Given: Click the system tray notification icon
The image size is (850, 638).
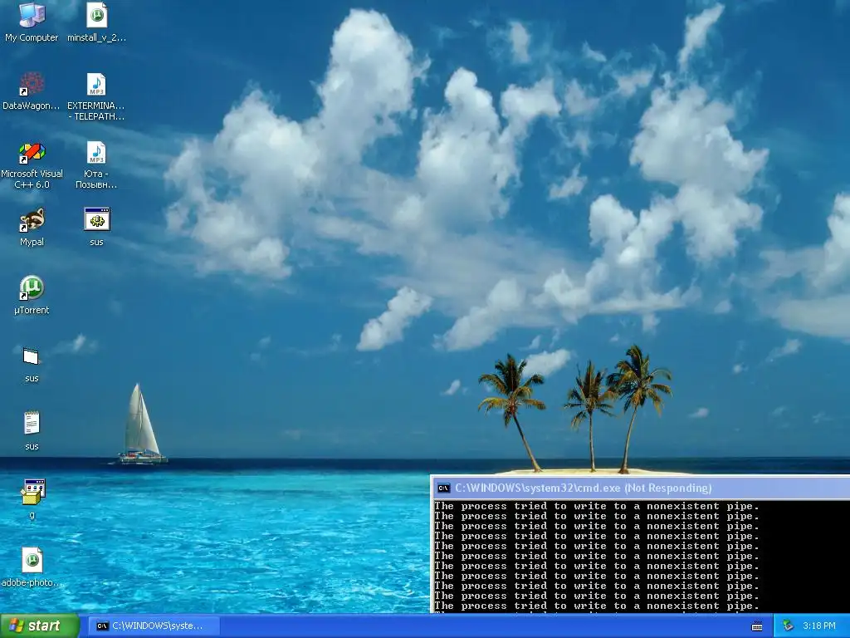Looking at the screenshot, I should 789,626.
